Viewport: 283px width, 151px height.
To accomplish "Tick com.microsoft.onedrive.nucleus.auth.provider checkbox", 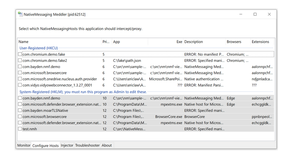I will (20, 79).
